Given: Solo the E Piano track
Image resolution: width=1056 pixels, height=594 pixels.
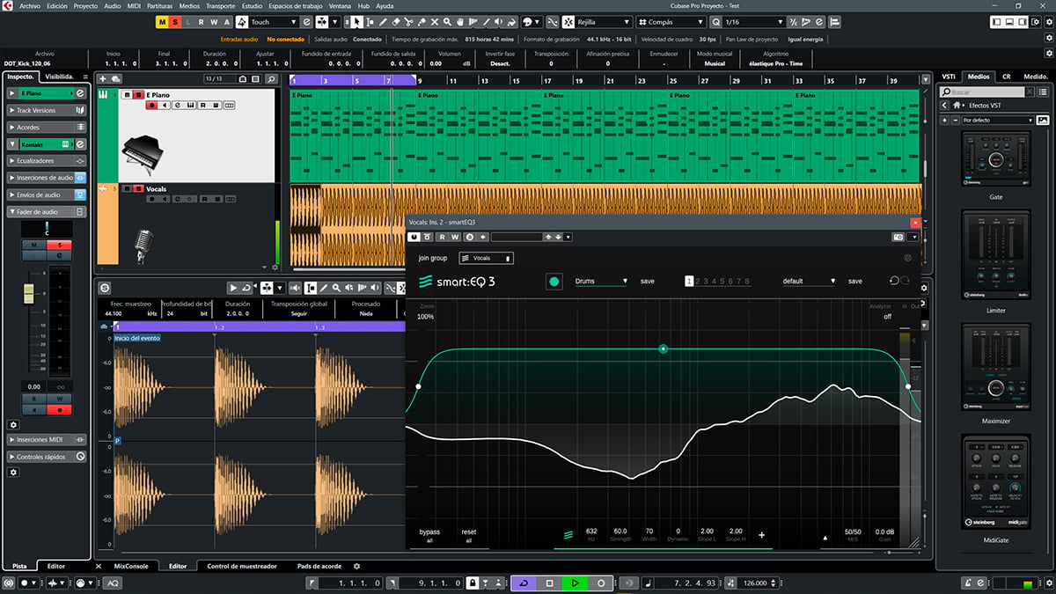Looking at the screenshot, I should (x=138, y=95).
